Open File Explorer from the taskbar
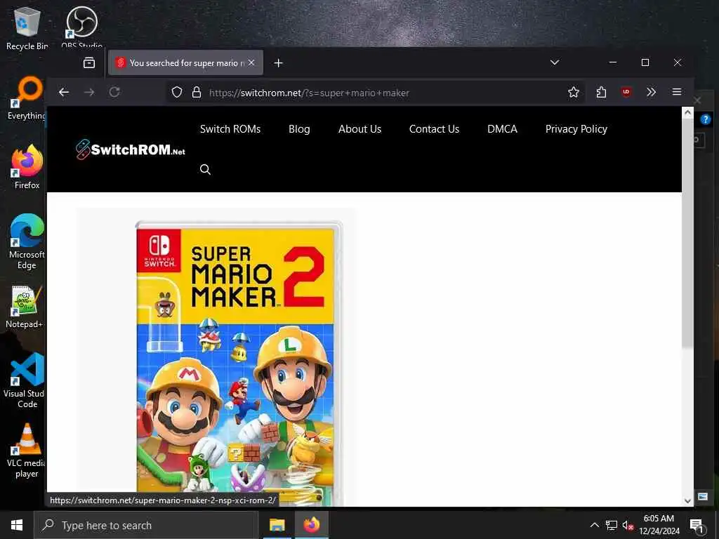The height and width of the screenshot is (539, 719). (x=277, y=525)
